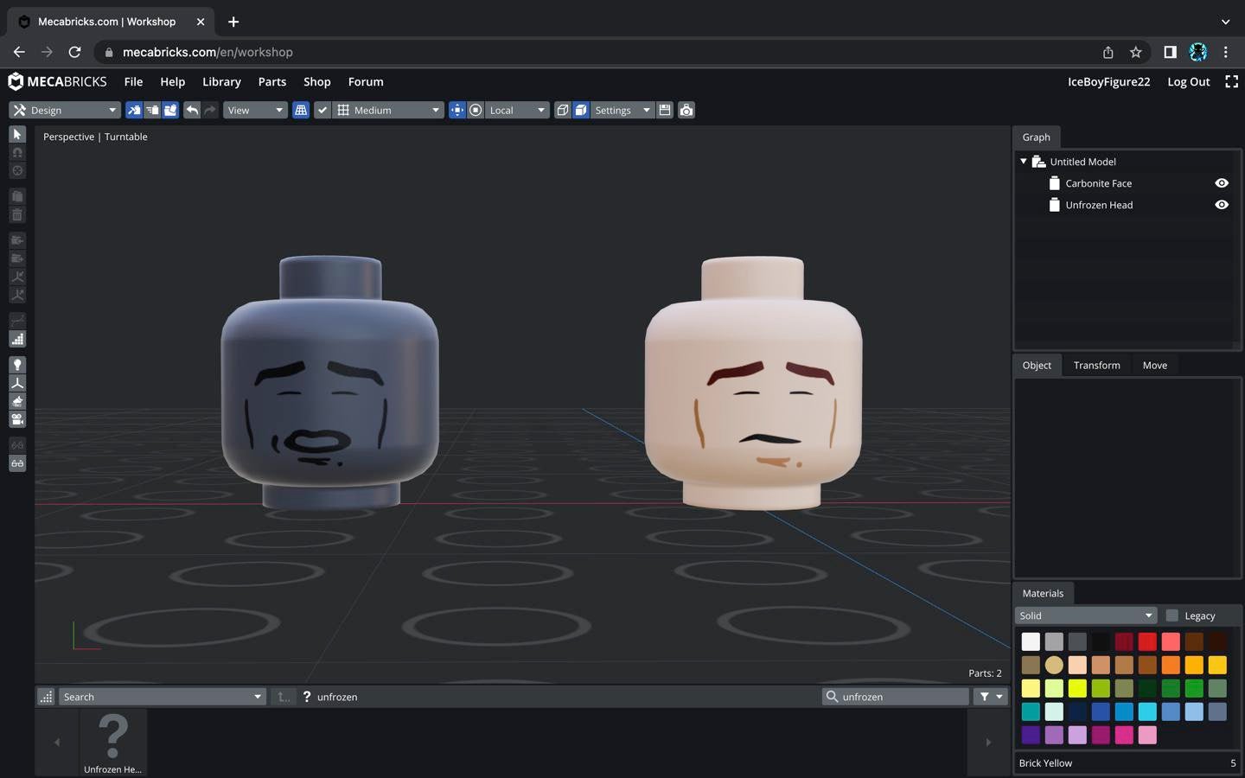Pick the bright red color swatch

coord(1147,641)
